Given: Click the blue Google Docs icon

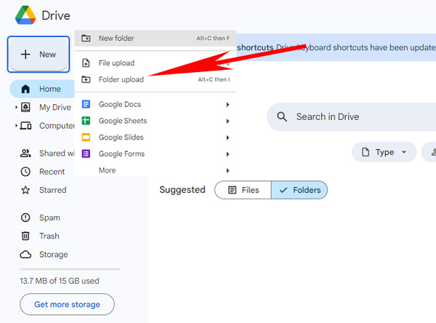Looking at the screenshot, I should pyautogui.click(x=86, y=104).
